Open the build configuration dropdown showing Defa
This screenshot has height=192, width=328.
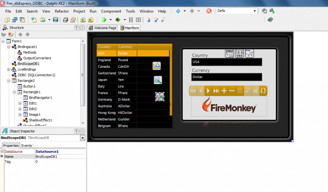tap(255, 11)
